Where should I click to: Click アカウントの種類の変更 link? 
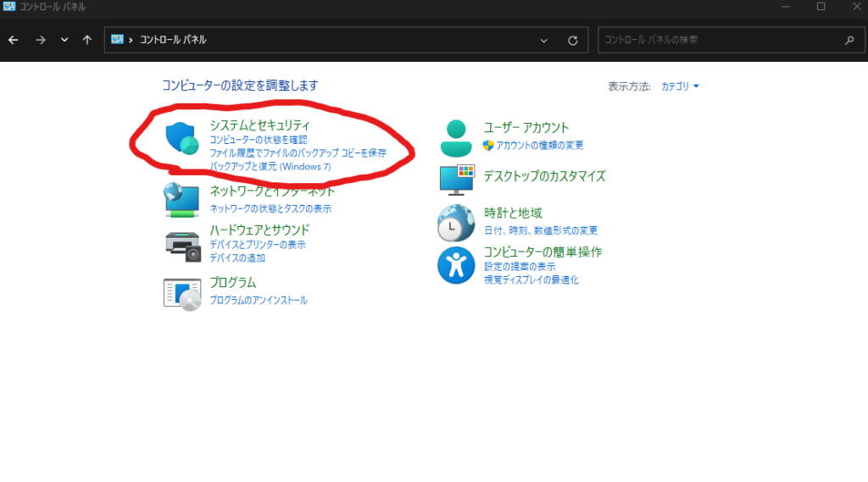point(539,145)
